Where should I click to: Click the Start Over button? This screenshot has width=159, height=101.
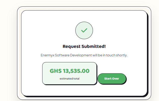(x=112, y=79)
